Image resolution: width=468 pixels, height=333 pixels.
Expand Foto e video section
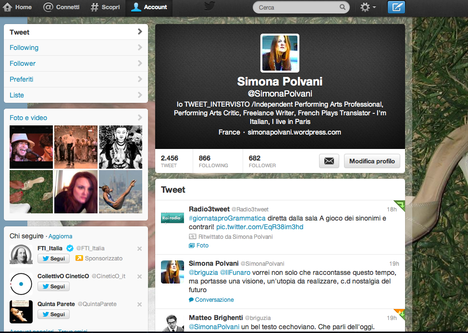click(140, 118)
